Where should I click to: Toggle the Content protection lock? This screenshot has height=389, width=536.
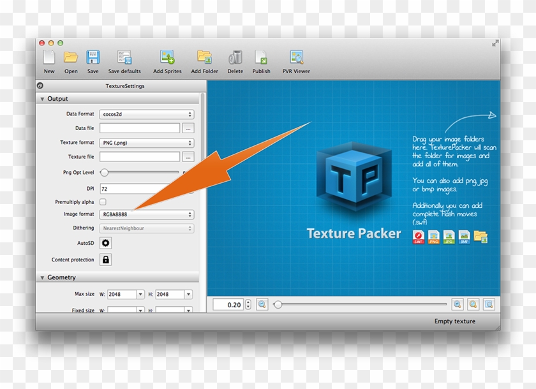(x=105, y=260)
